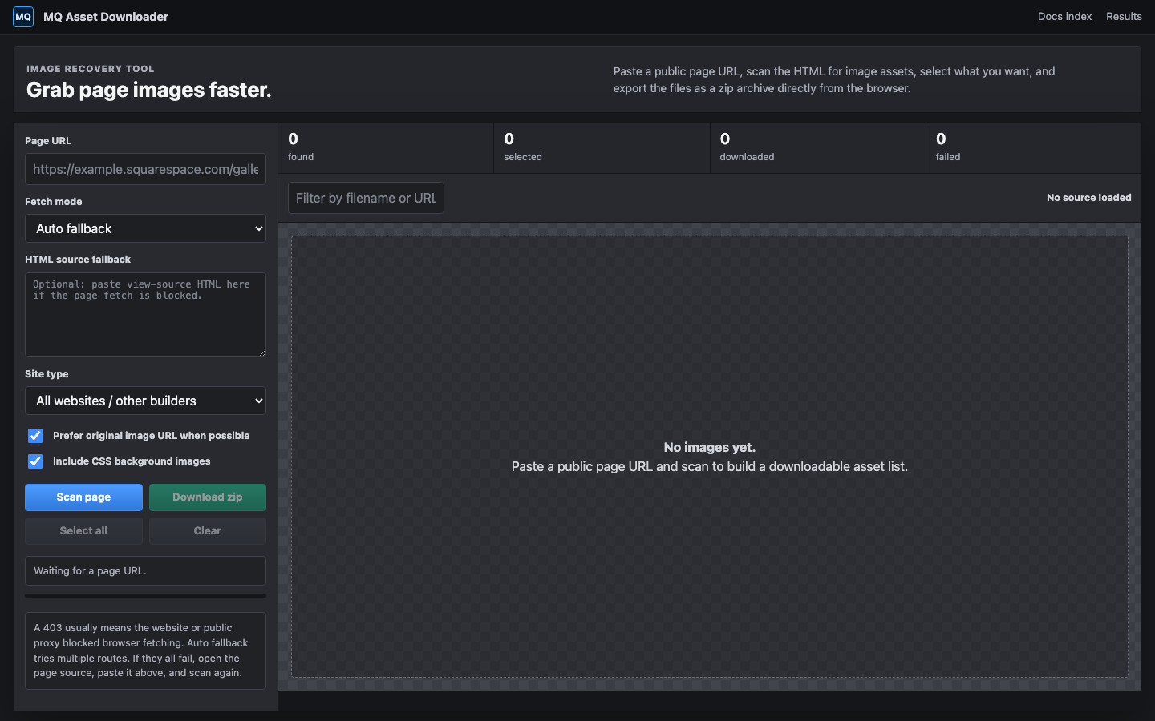This screenshot has width=1155, height=721.
Task: Click the 'Grab page images faster.' heading
Action: [x=149, y=90]
